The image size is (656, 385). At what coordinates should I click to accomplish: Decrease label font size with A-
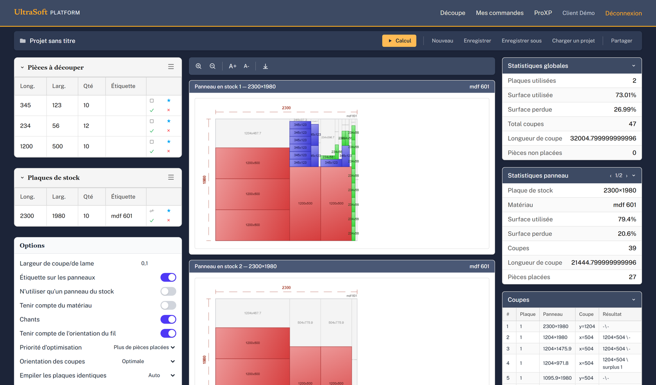point(246,66)
